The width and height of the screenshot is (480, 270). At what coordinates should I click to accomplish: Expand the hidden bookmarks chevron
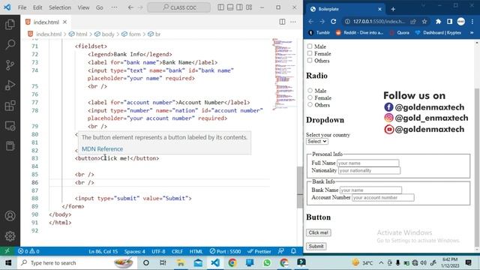pos(472,32)
